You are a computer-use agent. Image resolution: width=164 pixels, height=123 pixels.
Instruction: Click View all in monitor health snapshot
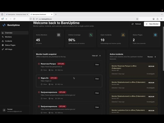[96, 56]
